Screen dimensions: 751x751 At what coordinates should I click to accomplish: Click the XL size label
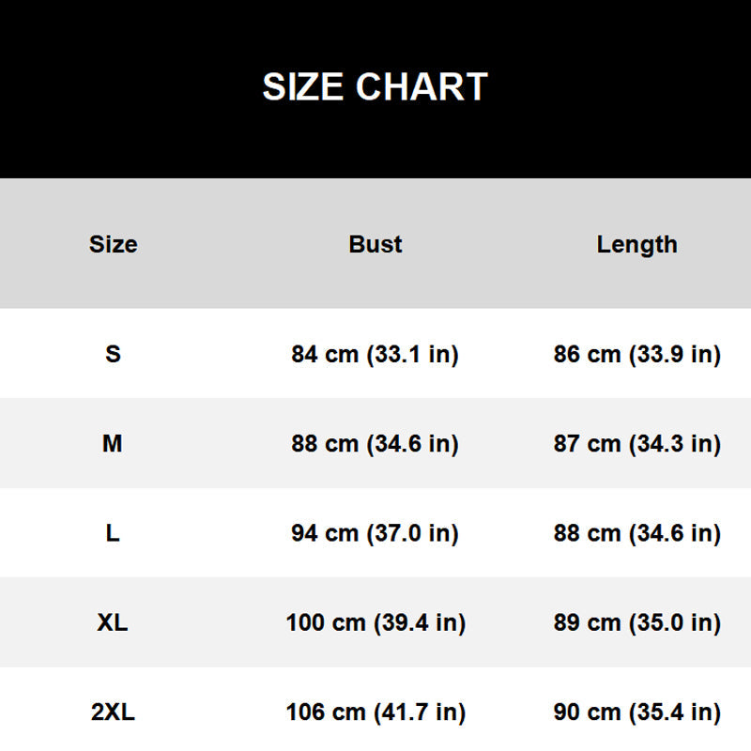[113, 622]
